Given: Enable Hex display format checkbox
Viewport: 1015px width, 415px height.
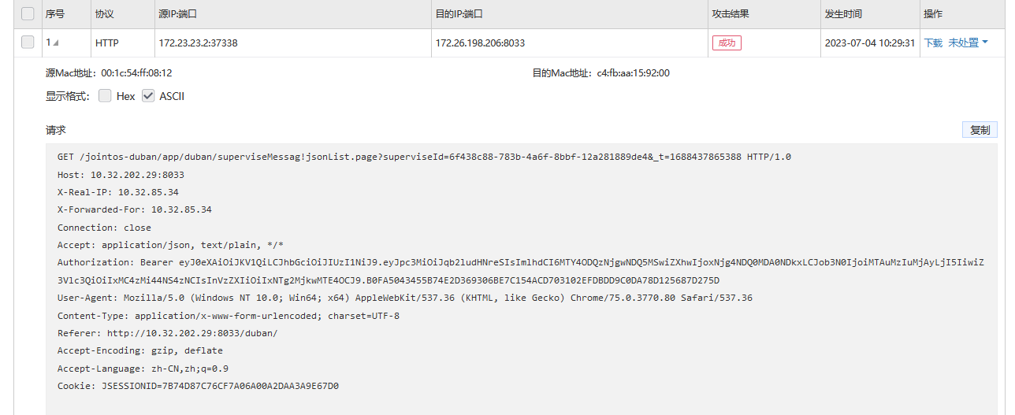Looking at the screenshot, I should coord(105,96).
